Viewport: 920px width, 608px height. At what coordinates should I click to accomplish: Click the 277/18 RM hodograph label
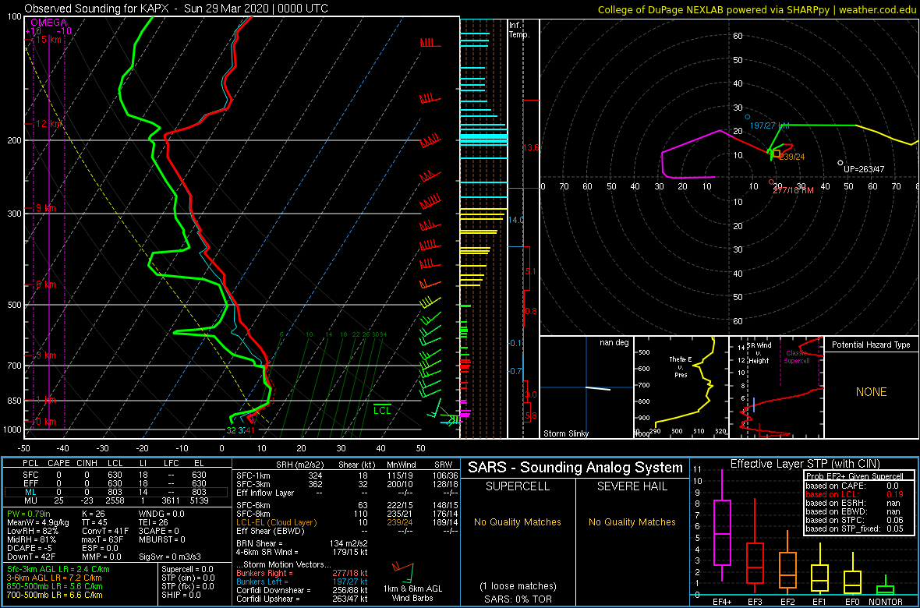[x=793, y=191]
